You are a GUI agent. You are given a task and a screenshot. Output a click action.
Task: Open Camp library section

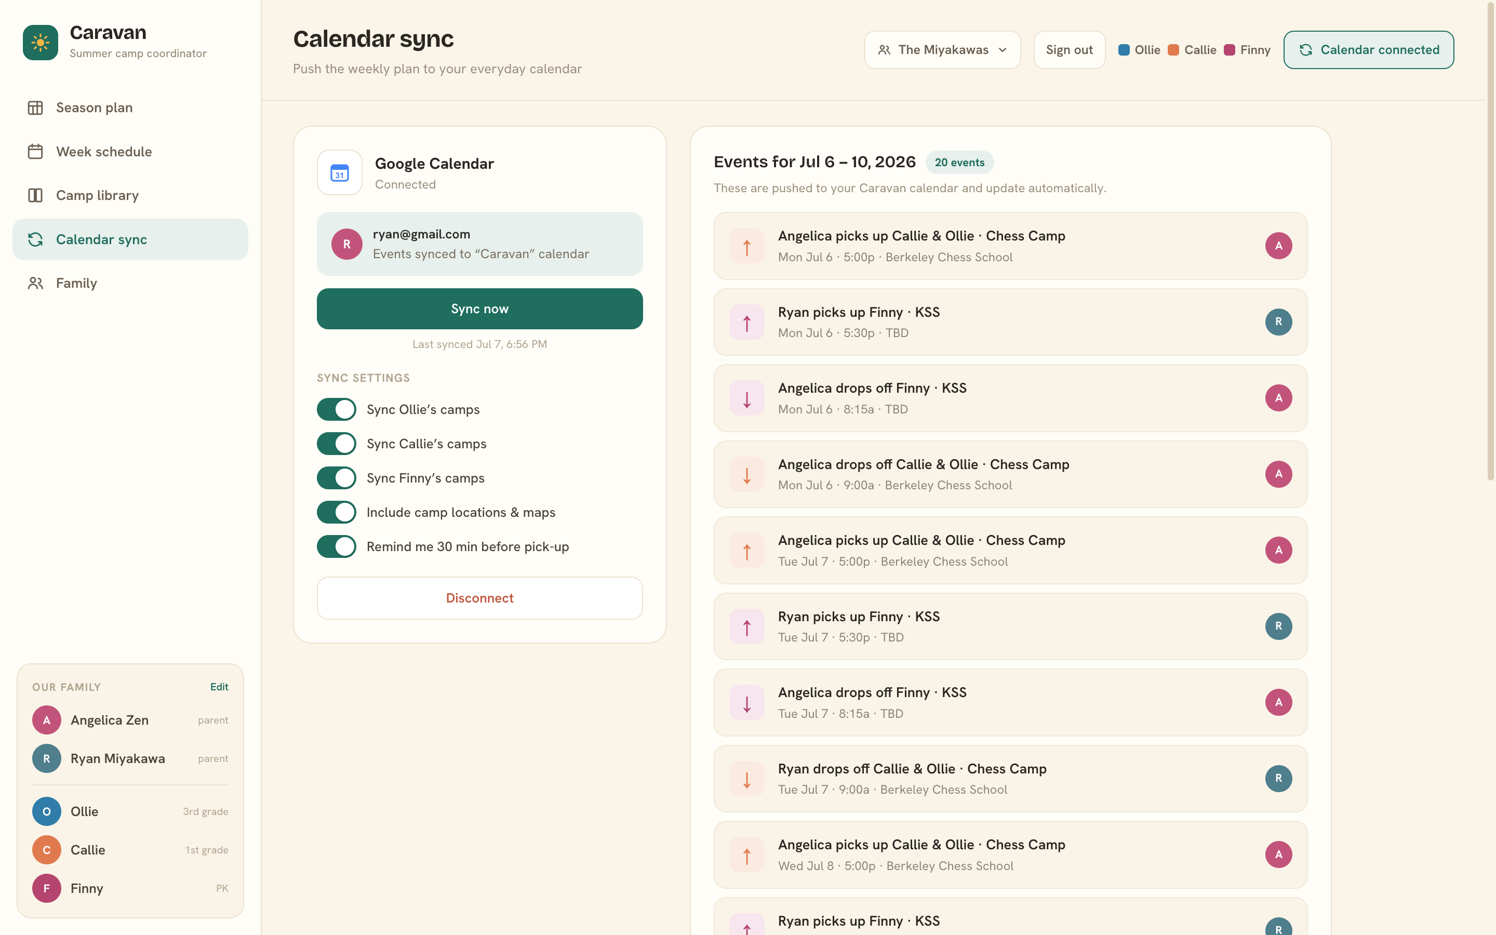click(130, 195)
